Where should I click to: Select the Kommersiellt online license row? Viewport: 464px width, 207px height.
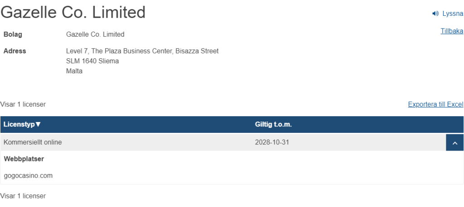point(33,142)
